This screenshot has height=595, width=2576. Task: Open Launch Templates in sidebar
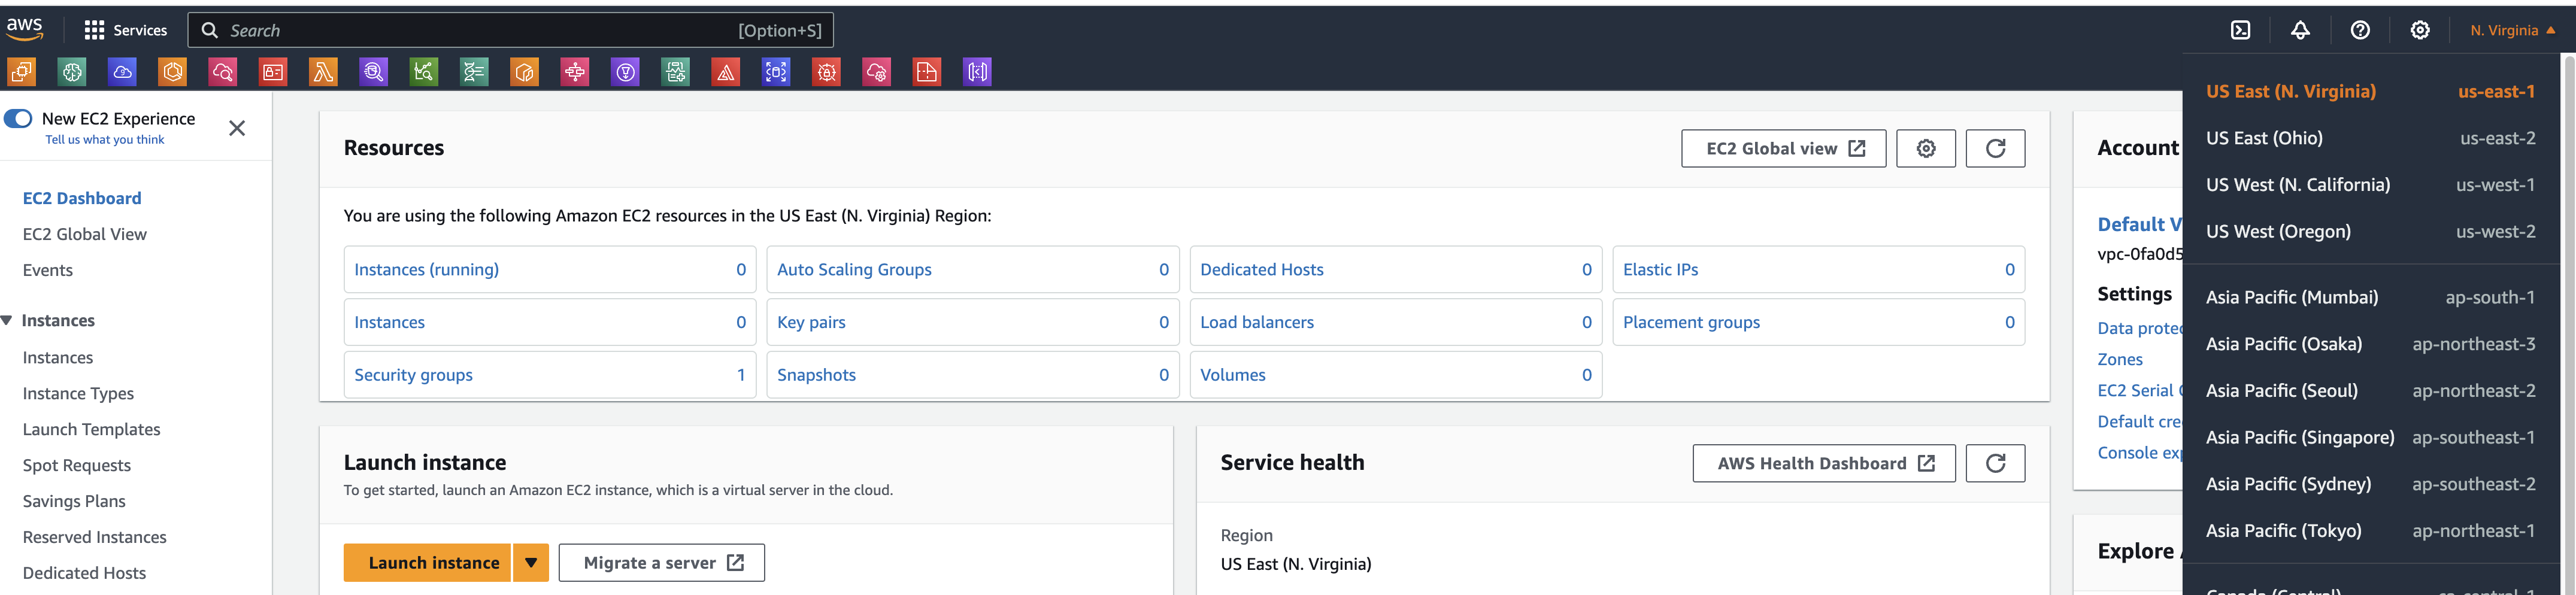(x=91, y=429)
